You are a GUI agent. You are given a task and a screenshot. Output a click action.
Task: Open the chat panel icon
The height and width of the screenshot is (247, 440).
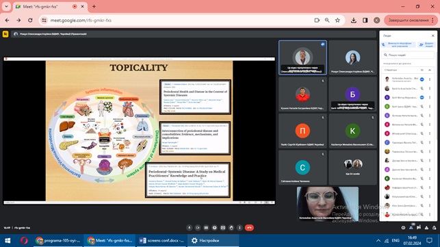coord(419,228)
